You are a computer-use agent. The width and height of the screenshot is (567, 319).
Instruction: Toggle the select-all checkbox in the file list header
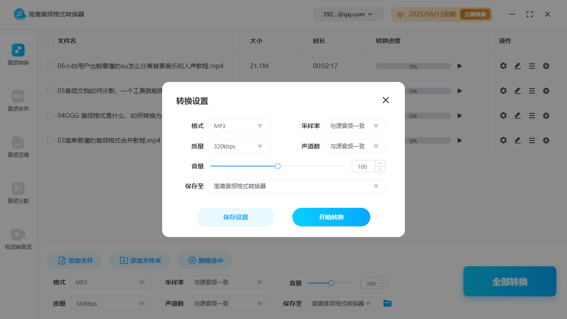click(x=50, y=40)
